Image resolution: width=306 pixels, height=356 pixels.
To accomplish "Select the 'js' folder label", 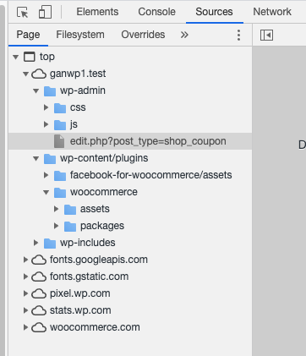I will [74, 124].
